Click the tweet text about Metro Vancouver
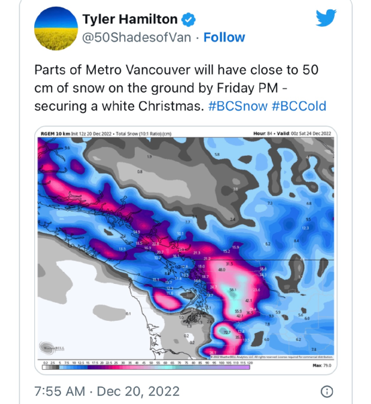Image resolution: width=371 pixels, height=404 pixels. (x=180, y=88)
